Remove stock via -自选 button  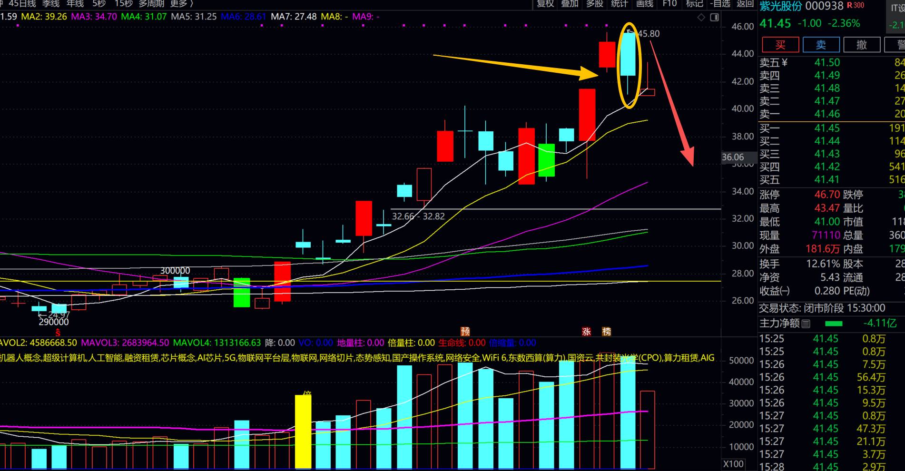pos(720,4)
